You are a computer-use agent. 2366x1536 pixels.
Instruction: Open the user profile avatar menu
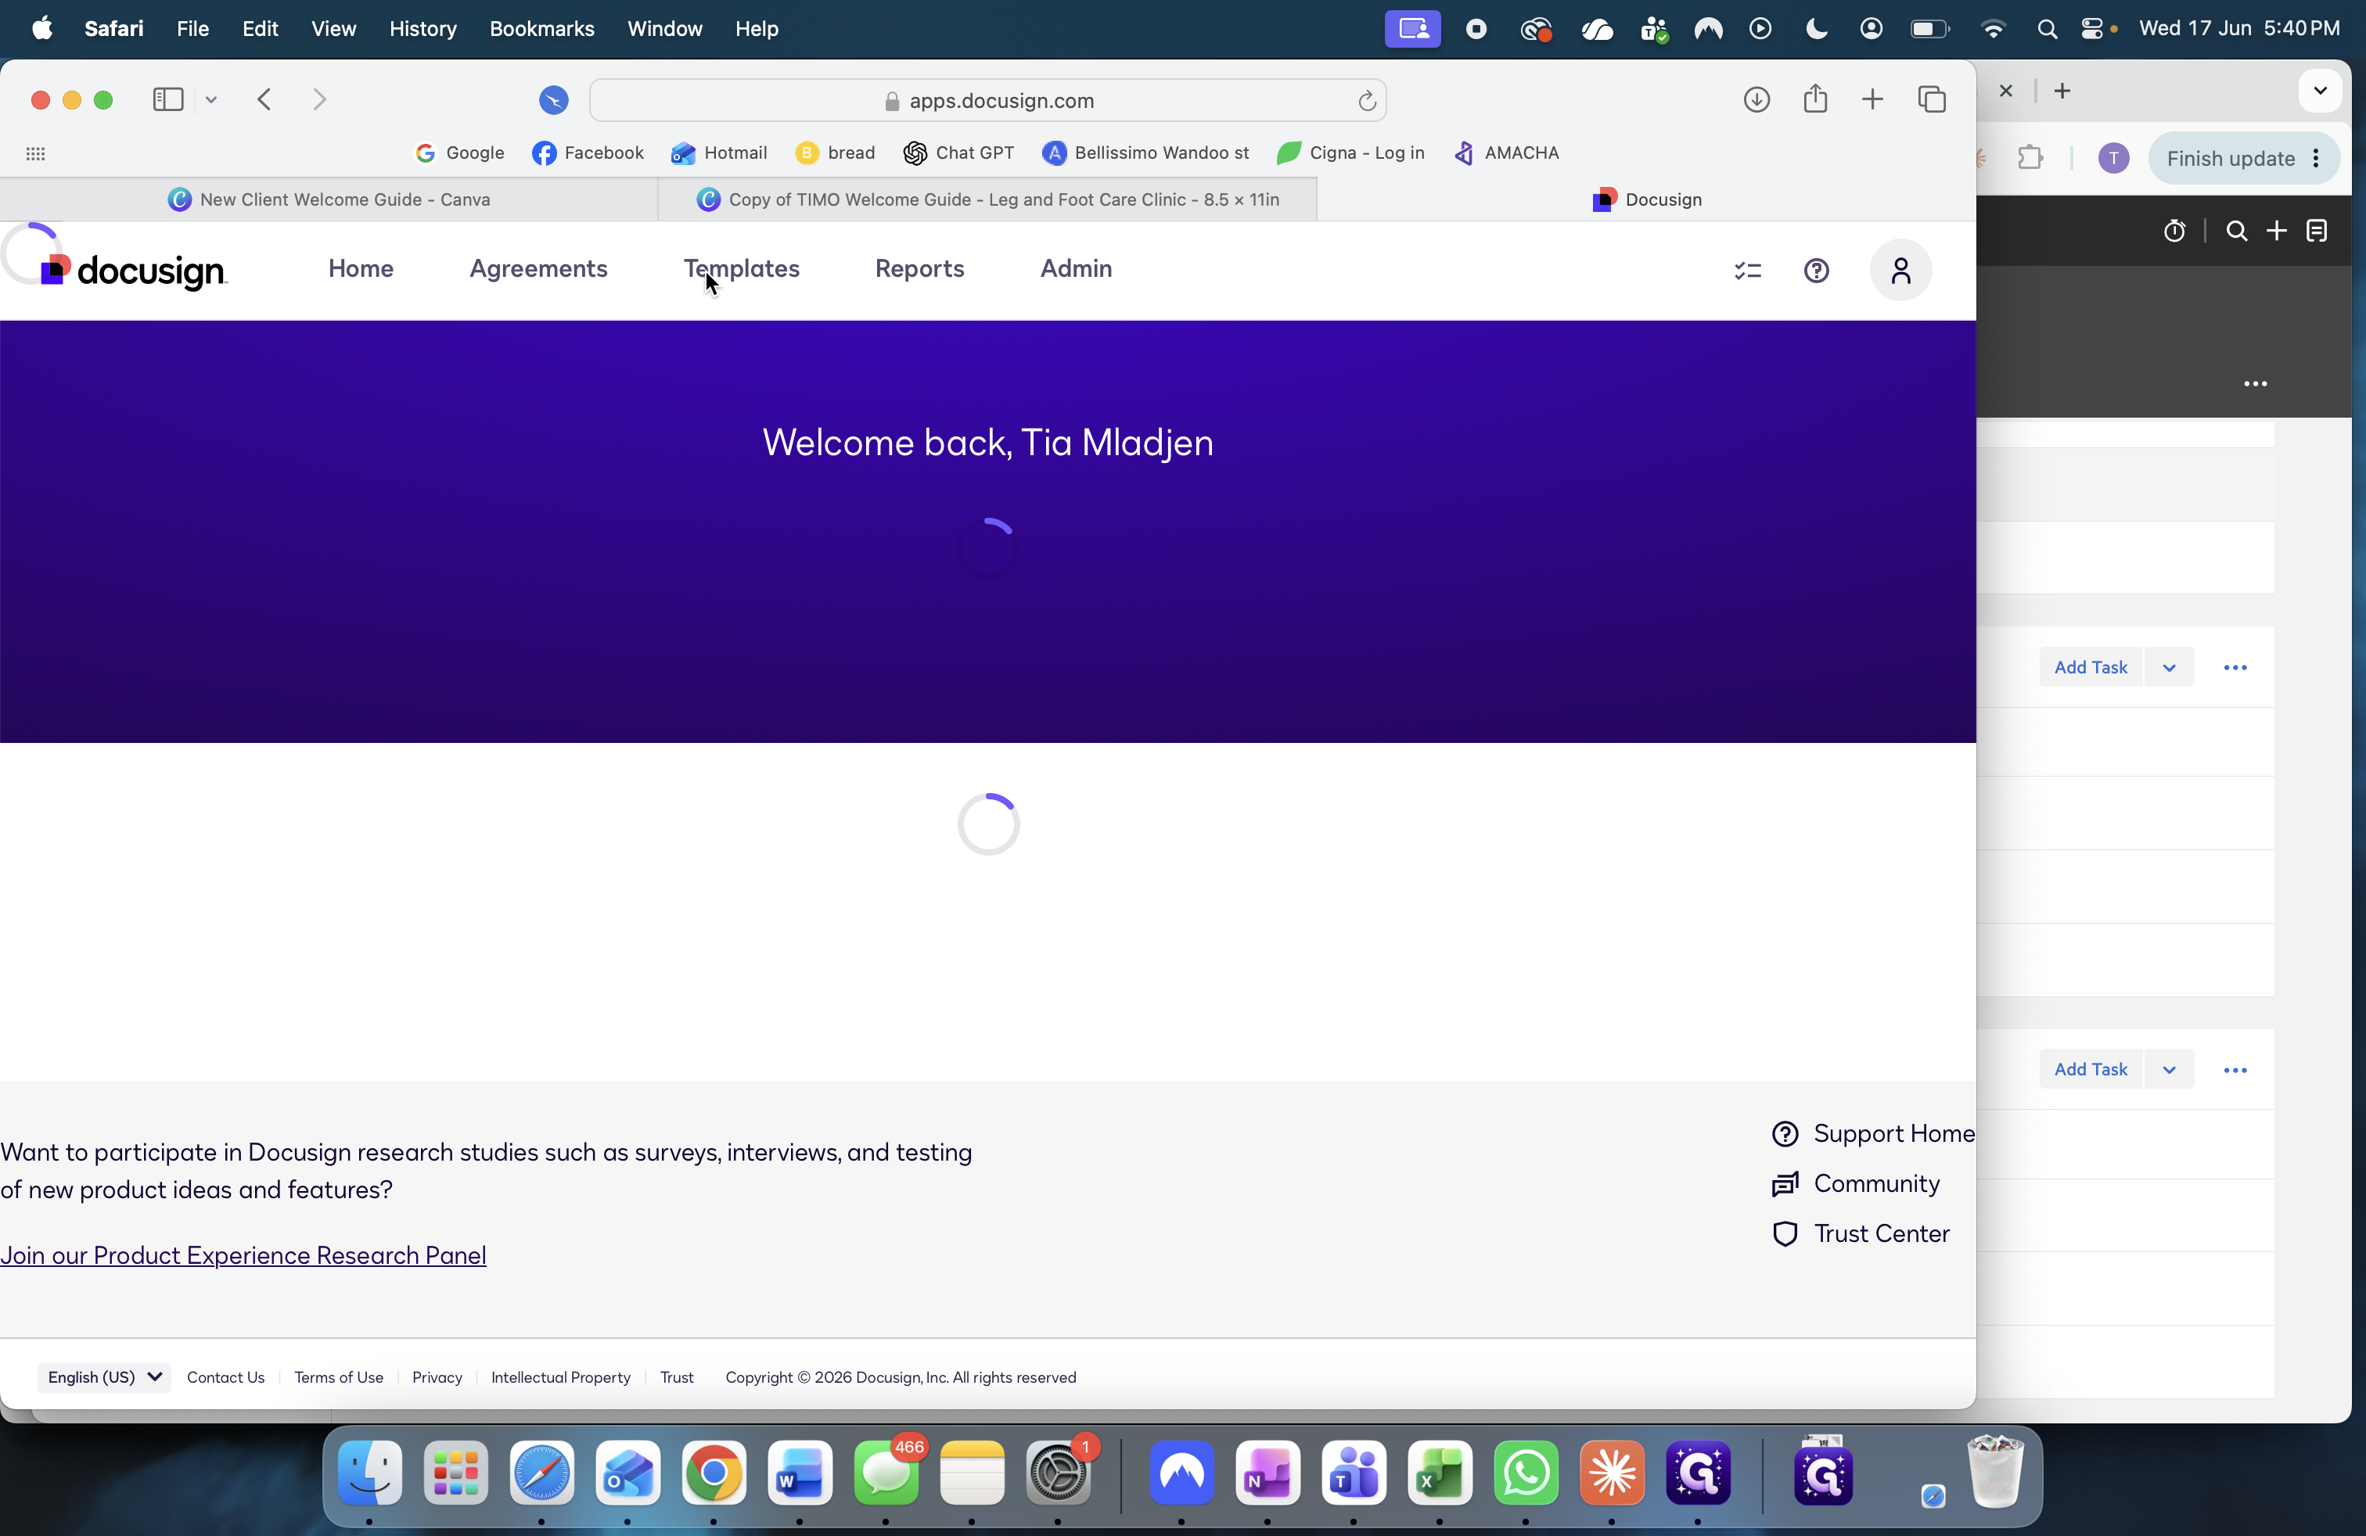(x=1900, y=271)
